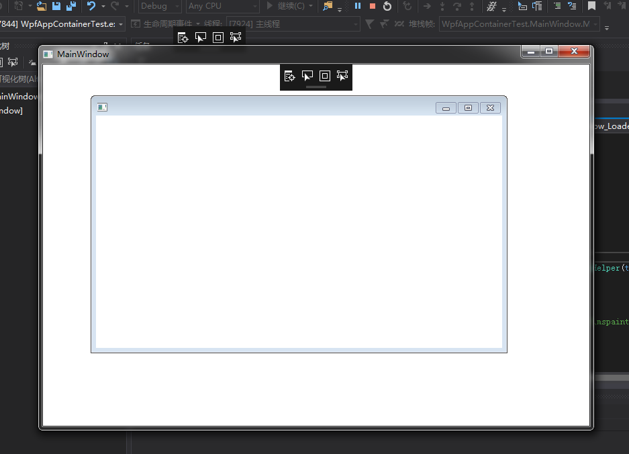Enable Select Element in MainWindow debug toolbar
The height and width of the screenshot is (454, 629).
[x=307, y=76]
